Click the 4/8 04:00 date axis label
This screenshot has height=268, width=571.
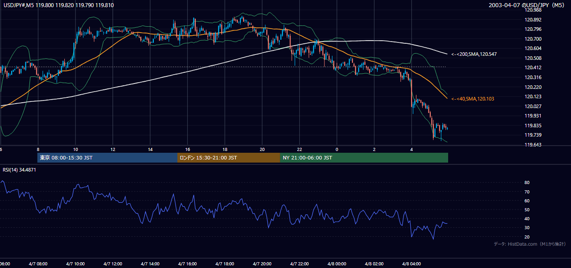[411, 264]
